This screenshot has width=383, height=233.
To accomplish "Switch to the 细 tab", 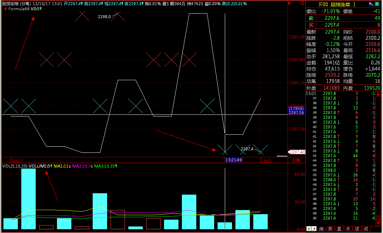I will tap(321, 229).
